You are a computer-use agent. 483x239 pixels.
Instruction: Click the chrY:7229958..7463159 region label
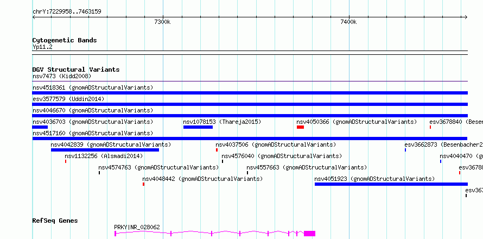(67, 12)
